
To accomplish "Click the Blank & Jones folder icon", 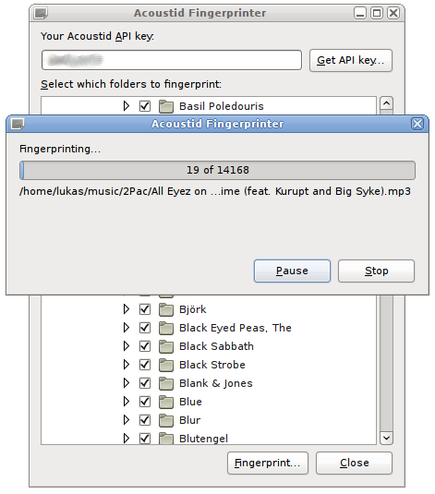I will (166, 383).
